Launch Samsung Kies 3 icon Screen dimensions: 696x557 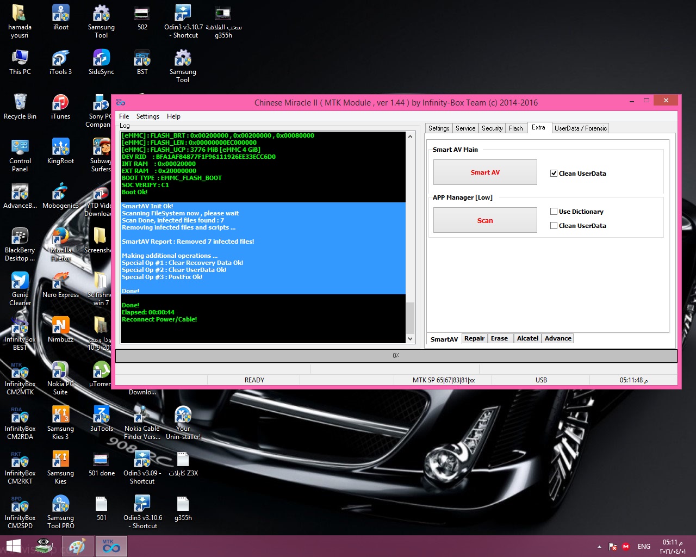click(60, 423)
